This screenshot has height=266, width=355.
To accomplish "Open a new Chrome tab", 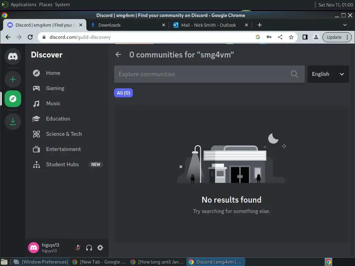I will 259,25.
